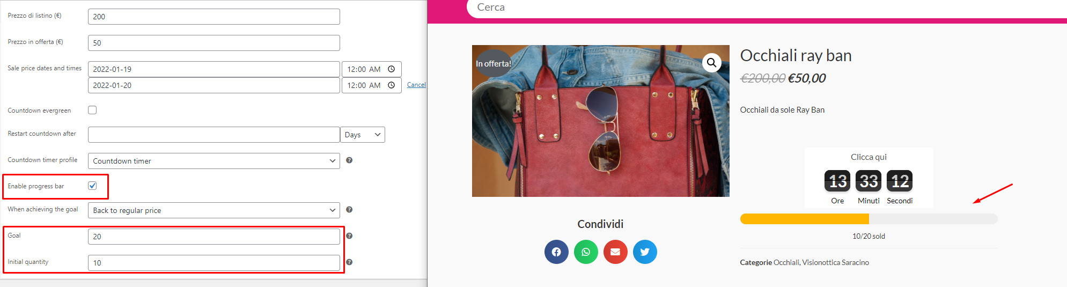Share product via WhatsApp

tap(586, 252)
